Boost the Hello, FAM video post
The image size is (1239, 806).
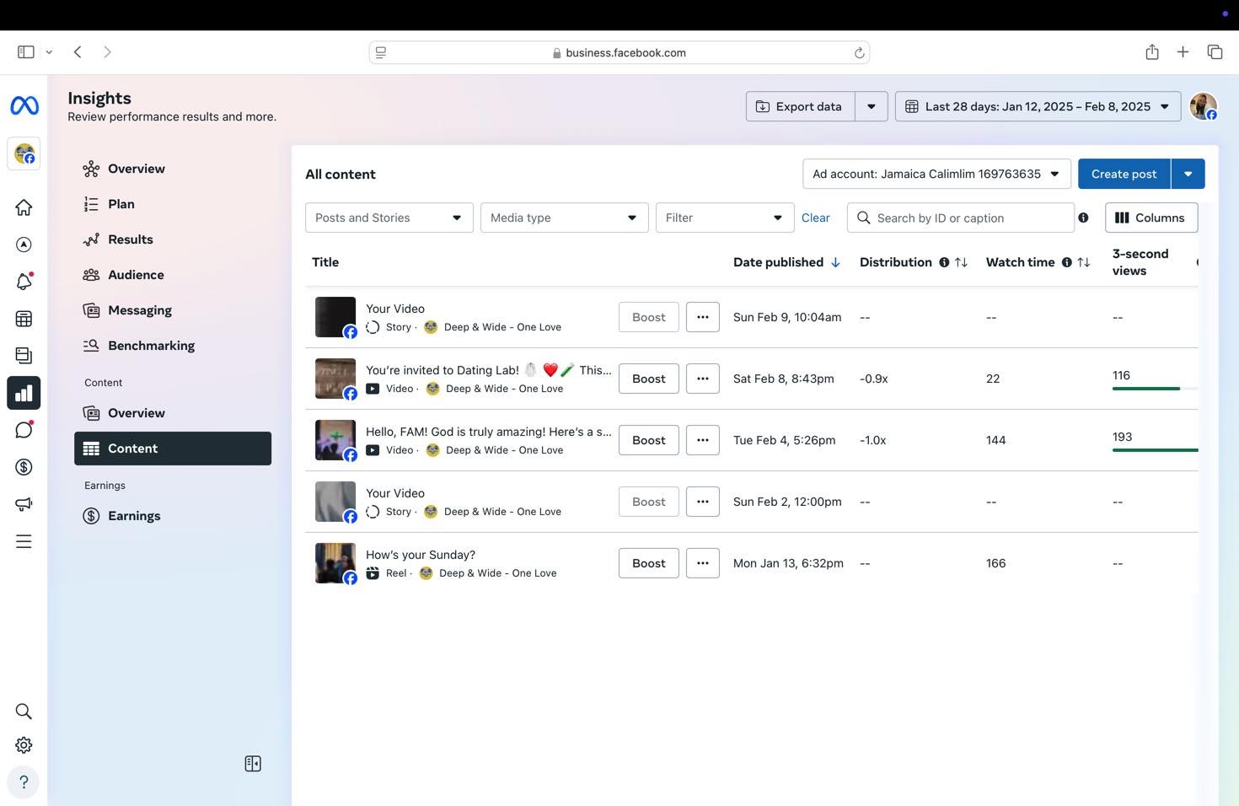point(648,440)
